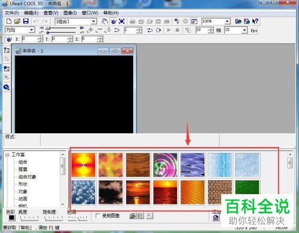Click the reverse arrow icon next to frame number
The image size is (299, 233).
click(x=117, y=30)
